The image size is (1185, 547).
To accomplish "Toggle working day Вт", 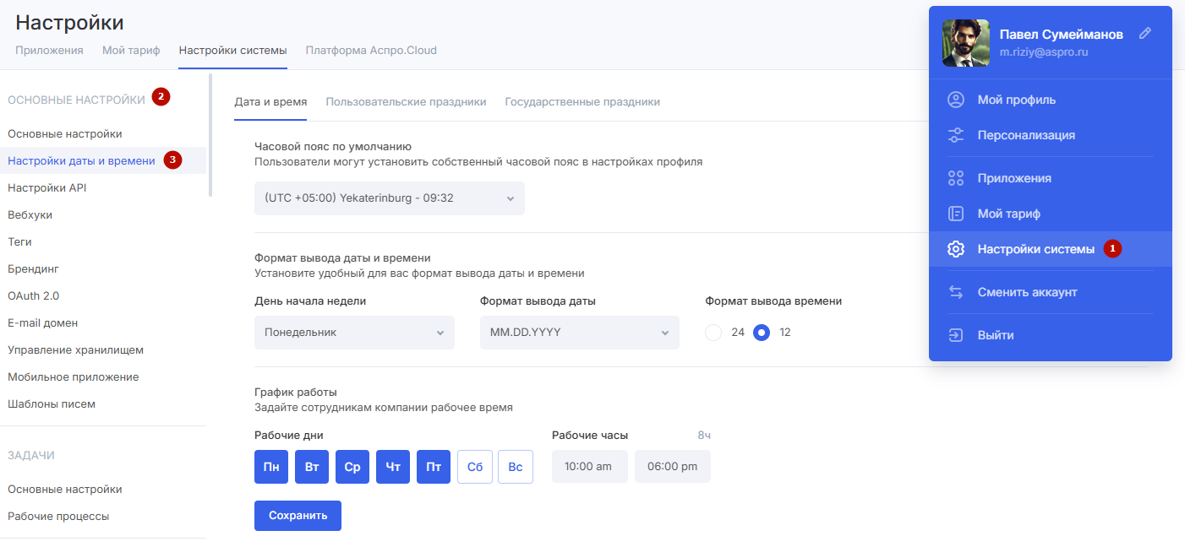I will click(312, 467).
